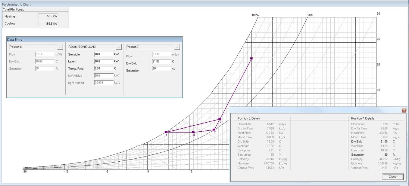Click the Position 8 Saturation field
The width and height of the screenshot is (409, 186).
[45, 69]
